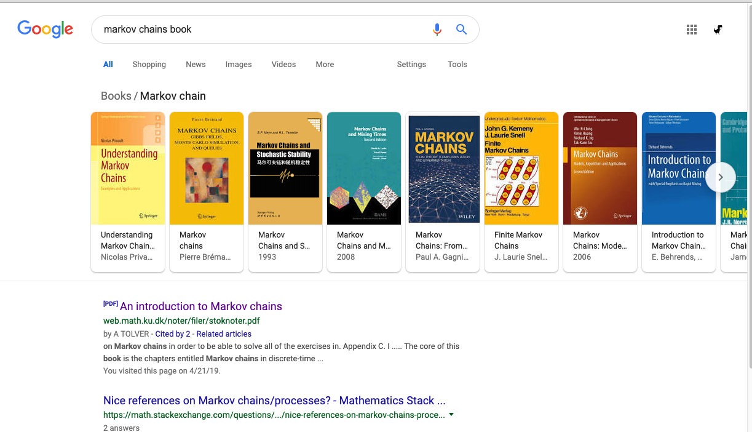Open Introduction to Markov Chains cover
Screen dimensions: 752x432
pyautogui.click(x=679, y=168)
